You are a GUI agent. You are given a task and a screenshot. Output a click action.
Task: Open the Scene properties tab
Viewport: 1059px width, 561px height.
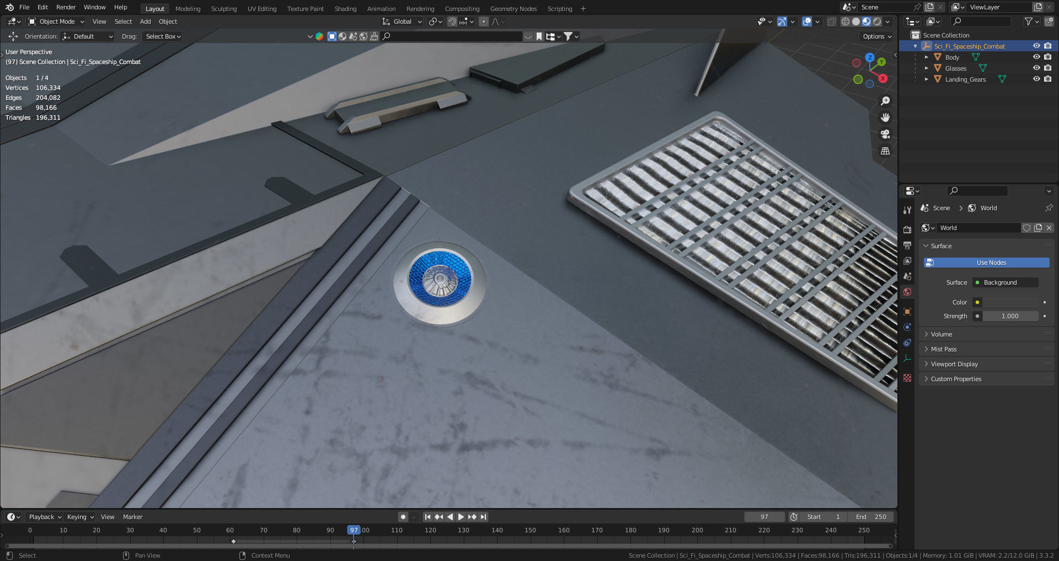907,276
